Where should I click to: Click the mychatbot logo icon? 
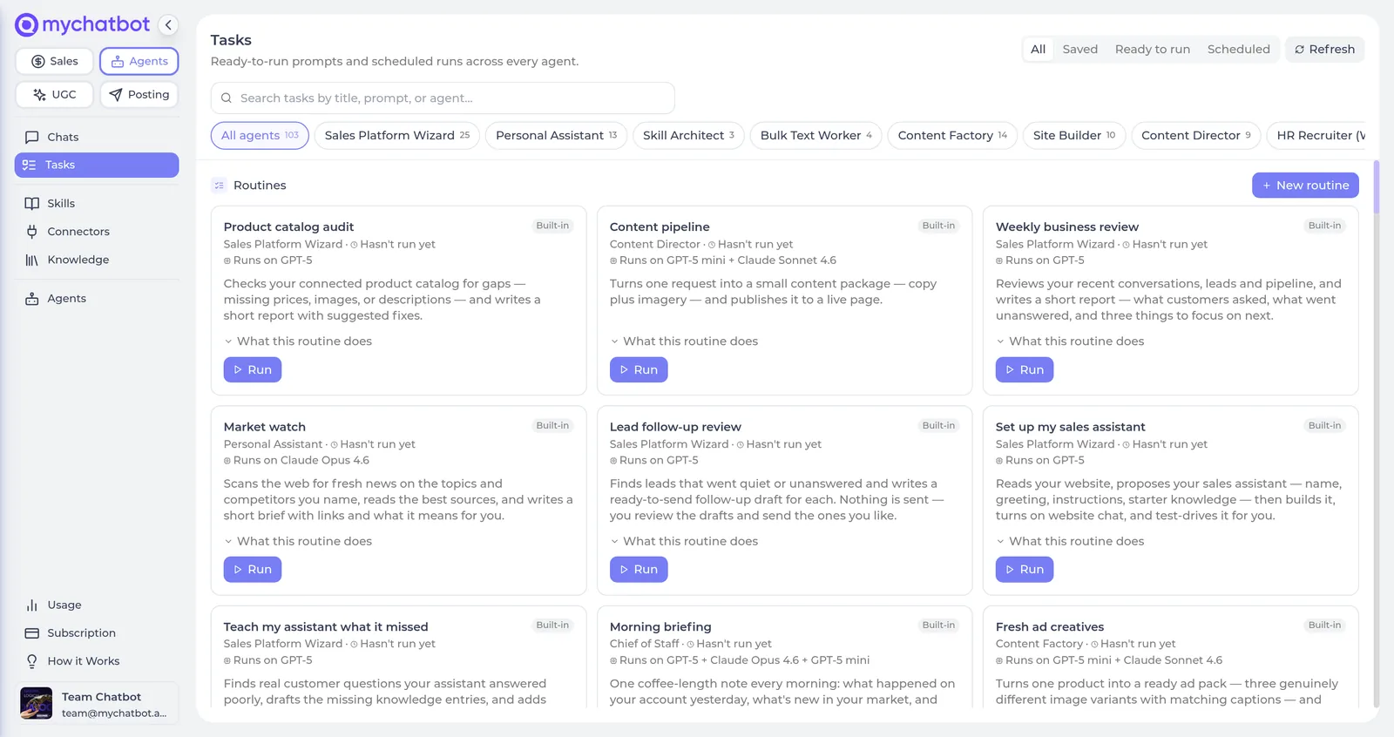26,25
